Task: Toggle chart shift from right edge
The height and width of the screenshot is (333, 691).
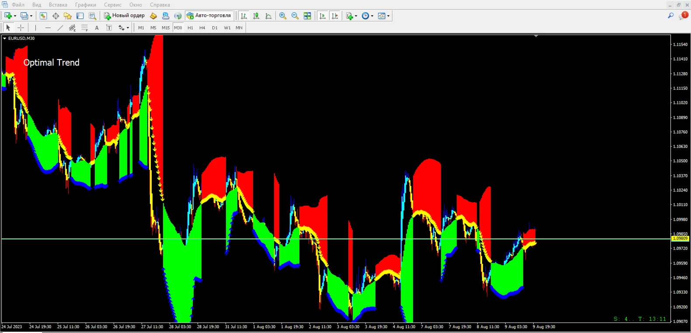Action: 335,16
